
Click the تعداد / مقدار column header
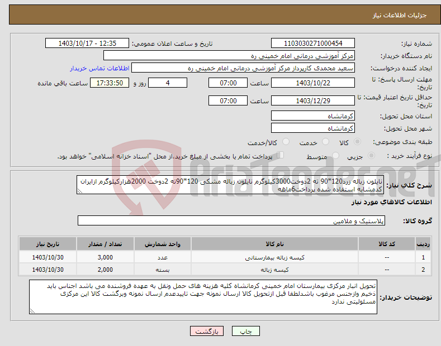pos(105,244)
